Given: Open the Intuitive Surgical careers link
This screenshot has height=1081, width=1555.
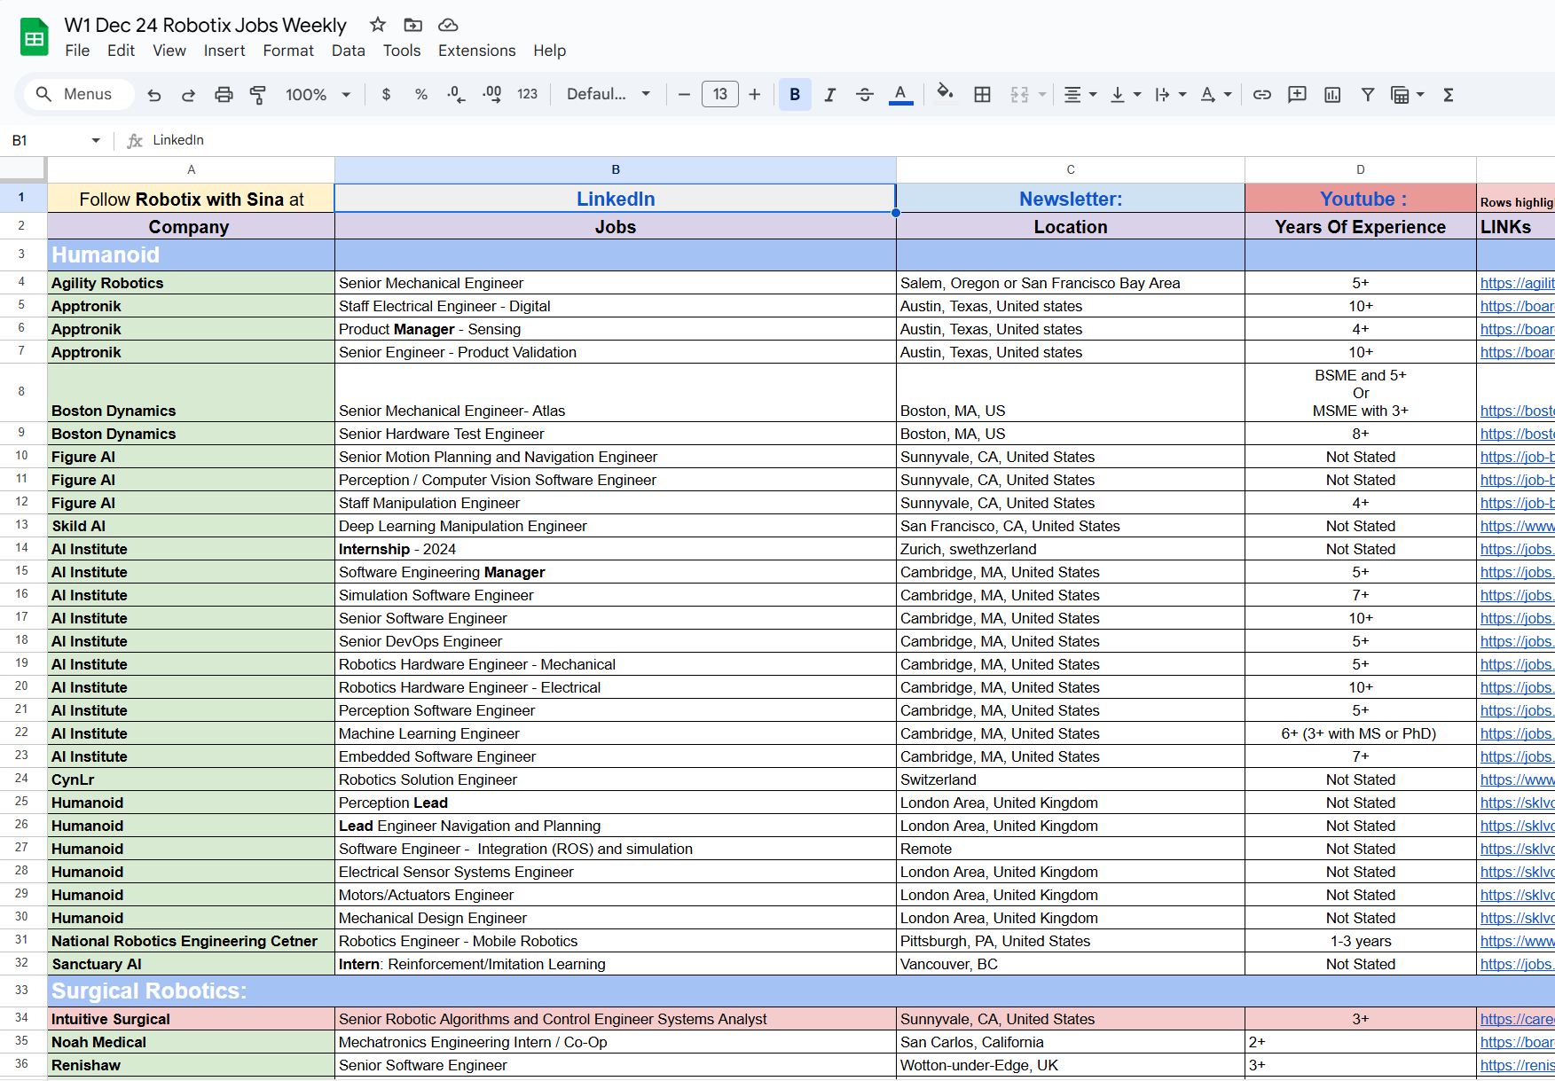Looking at the screenshot, I should coord(1517,1019).
